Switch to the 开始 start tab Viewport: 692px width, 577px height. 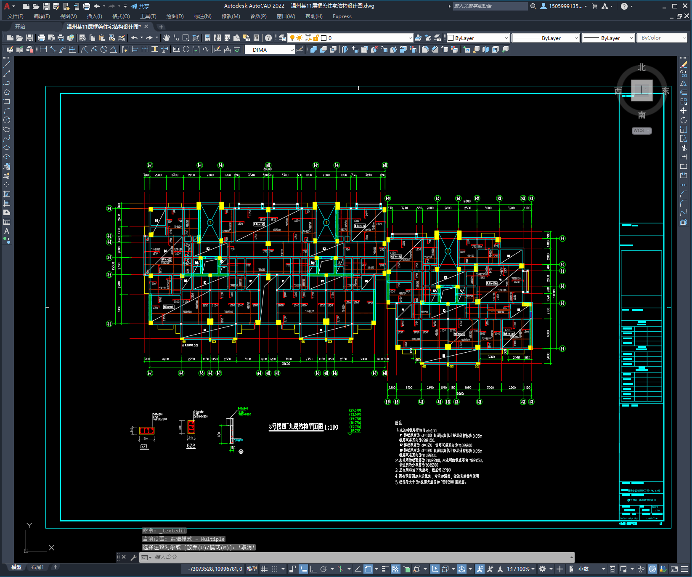click(x=20, y=27)
